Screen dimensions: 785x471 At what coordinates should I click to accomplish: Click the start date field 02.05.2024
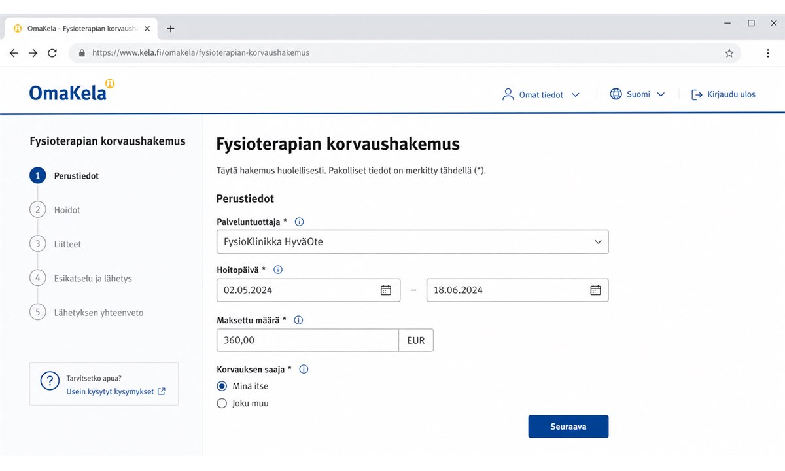click(x=308, y=290)
